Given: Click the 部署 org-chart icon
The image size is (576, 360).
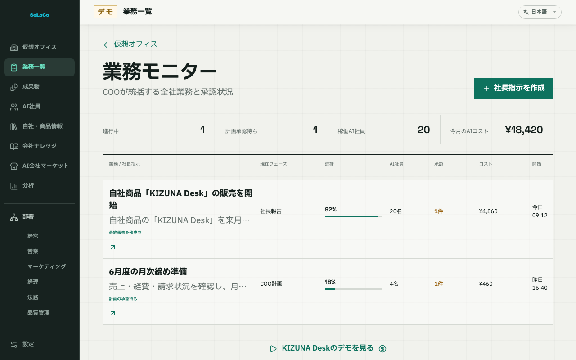Looking at the screenshot, I should pos(14,217).
